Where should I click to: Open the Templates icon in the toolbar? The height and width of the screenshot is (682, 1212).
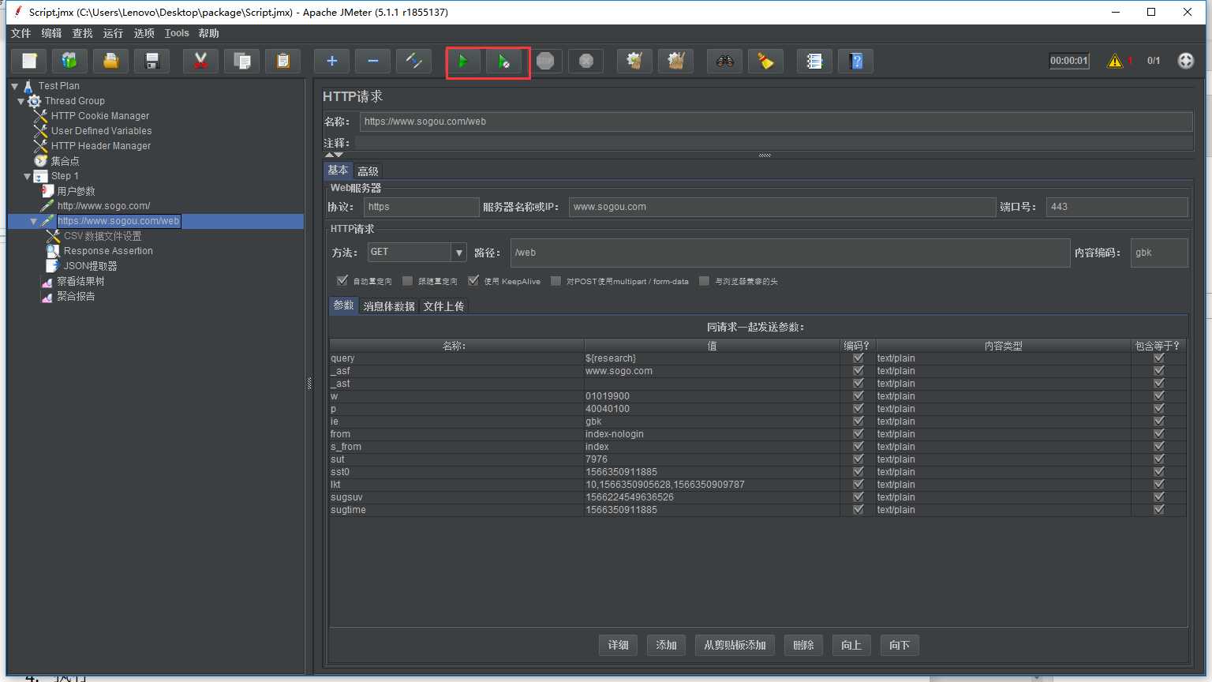coord(70,61)
